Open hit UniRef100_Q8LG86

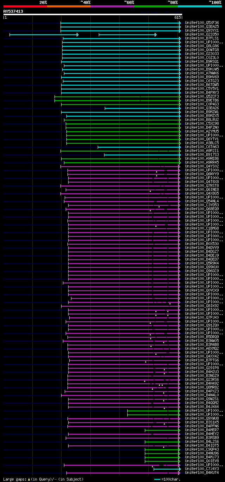click(202, 46)
